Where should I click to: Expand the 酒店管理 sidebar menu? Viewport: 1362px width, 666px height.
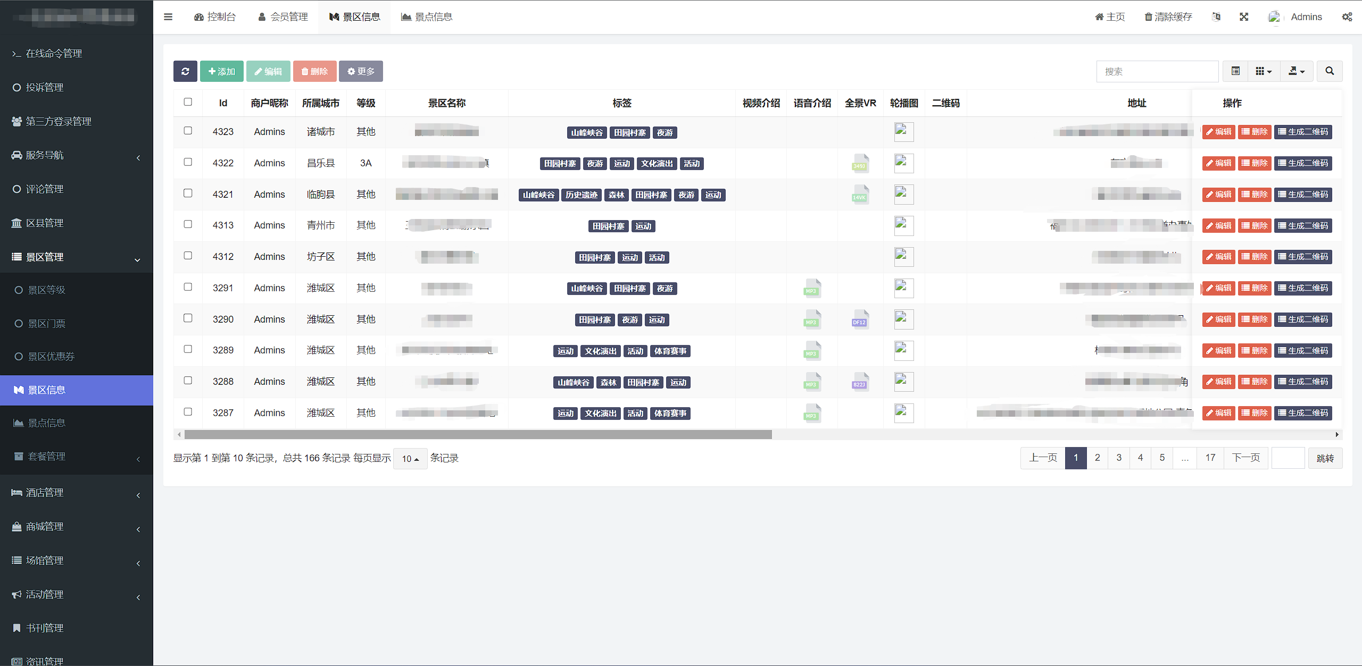pyautogui.click(x=77, y=493)
